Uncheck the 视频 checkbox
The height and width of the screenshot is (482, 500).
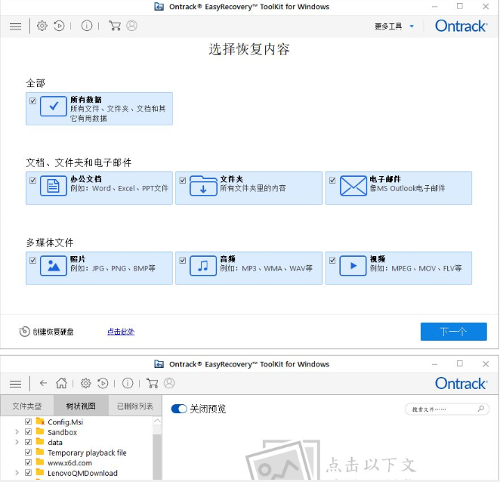tap(332, 261)
